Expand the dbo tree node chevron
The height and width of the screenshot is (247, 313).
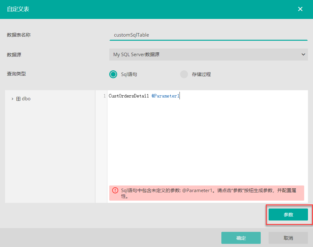(x=12, y=99)
